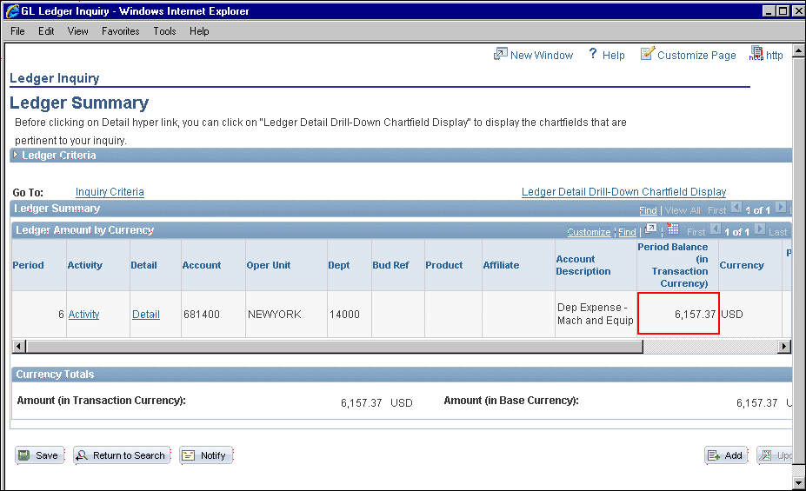Click the zoom grid view-all icon
This screenshot has width=806, height=491.
(650, 229)
